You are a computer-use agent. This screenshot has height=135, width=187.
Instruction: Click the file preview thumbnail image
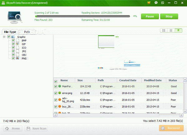(106, 42)
